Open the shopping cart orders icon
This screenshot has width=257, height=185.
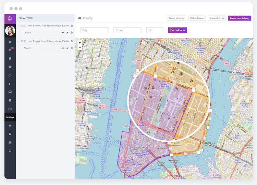coord(10,50)
